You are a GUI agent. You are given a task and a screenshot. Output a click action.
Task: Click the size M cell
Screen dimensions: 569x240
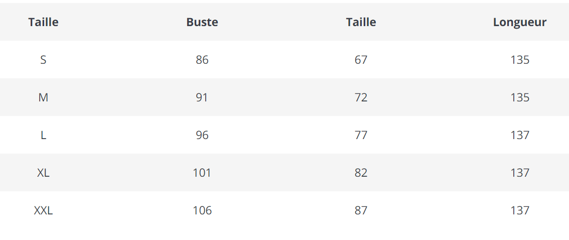click(43, 97)
